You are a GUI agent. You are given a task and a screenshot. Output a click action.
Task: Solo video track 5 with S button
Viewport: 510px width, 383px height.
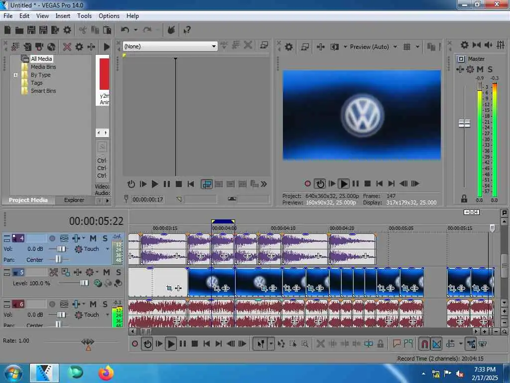pos(119,272)
